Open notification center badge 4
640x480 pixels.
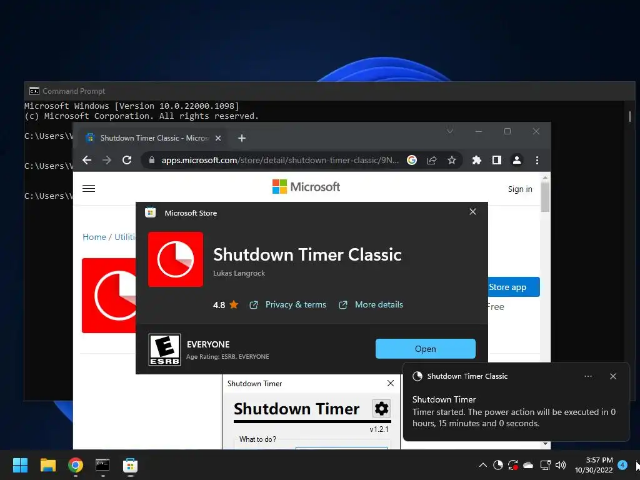click(x=622, y=464)
